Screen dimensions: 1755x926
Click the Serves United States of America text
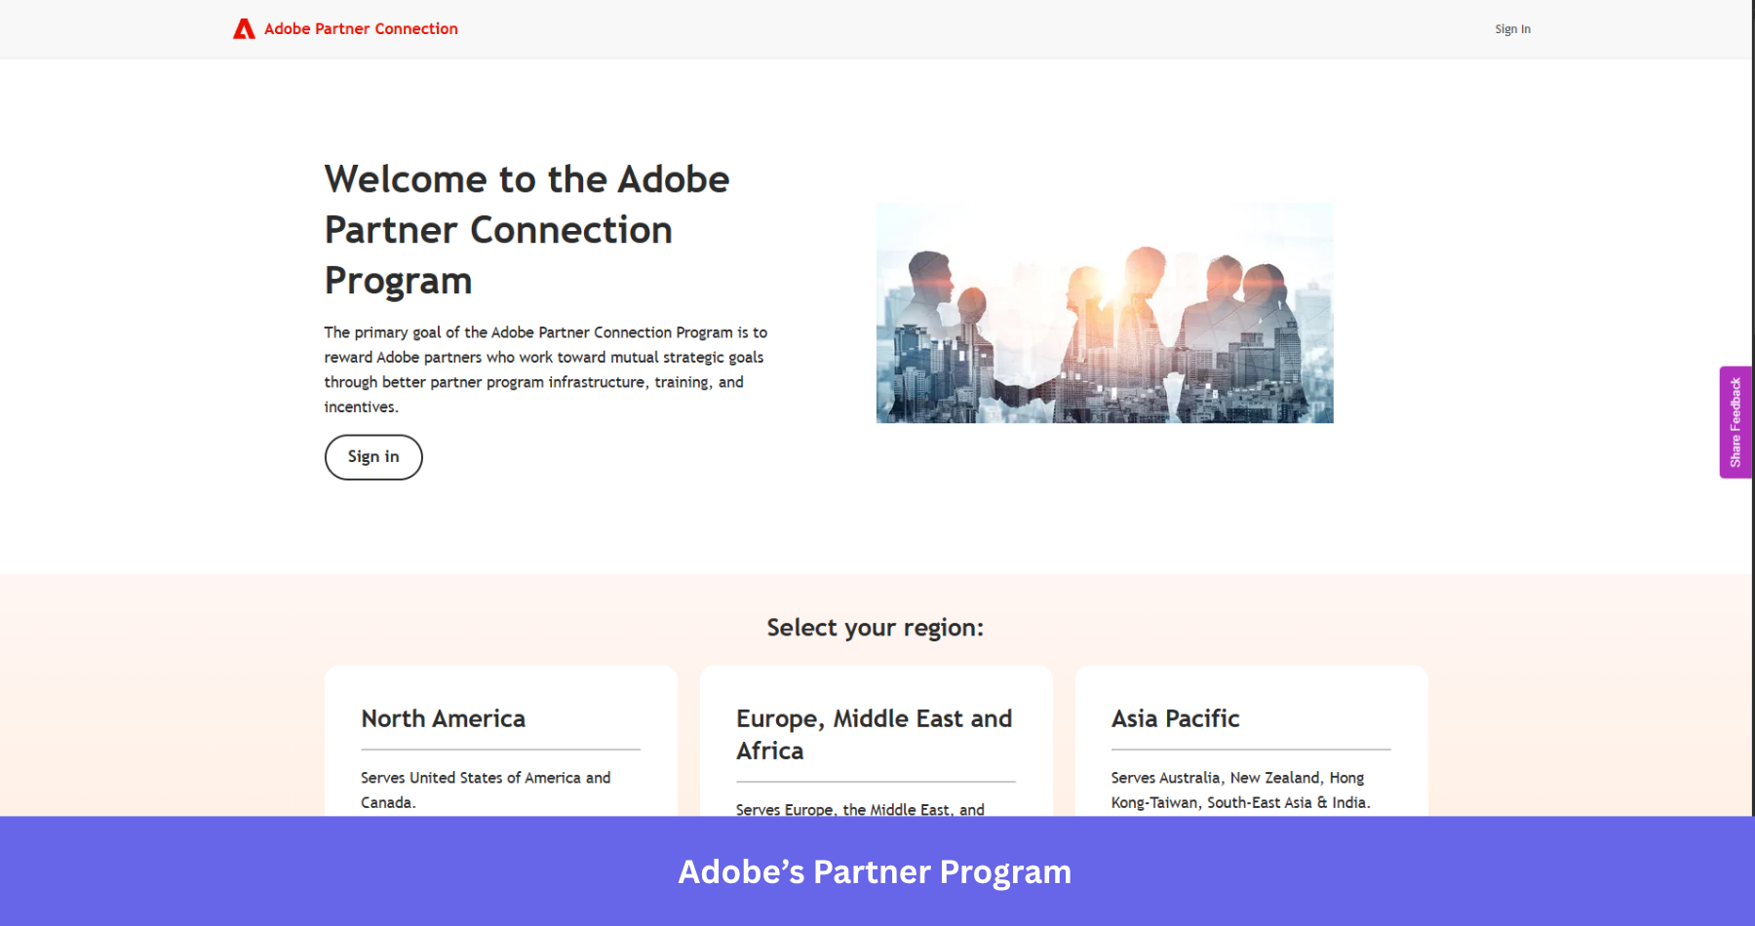point(485,790)
